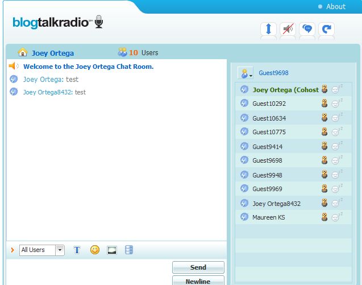
Task: Click the chat status icon beside Guest10292
Action: 244,103
